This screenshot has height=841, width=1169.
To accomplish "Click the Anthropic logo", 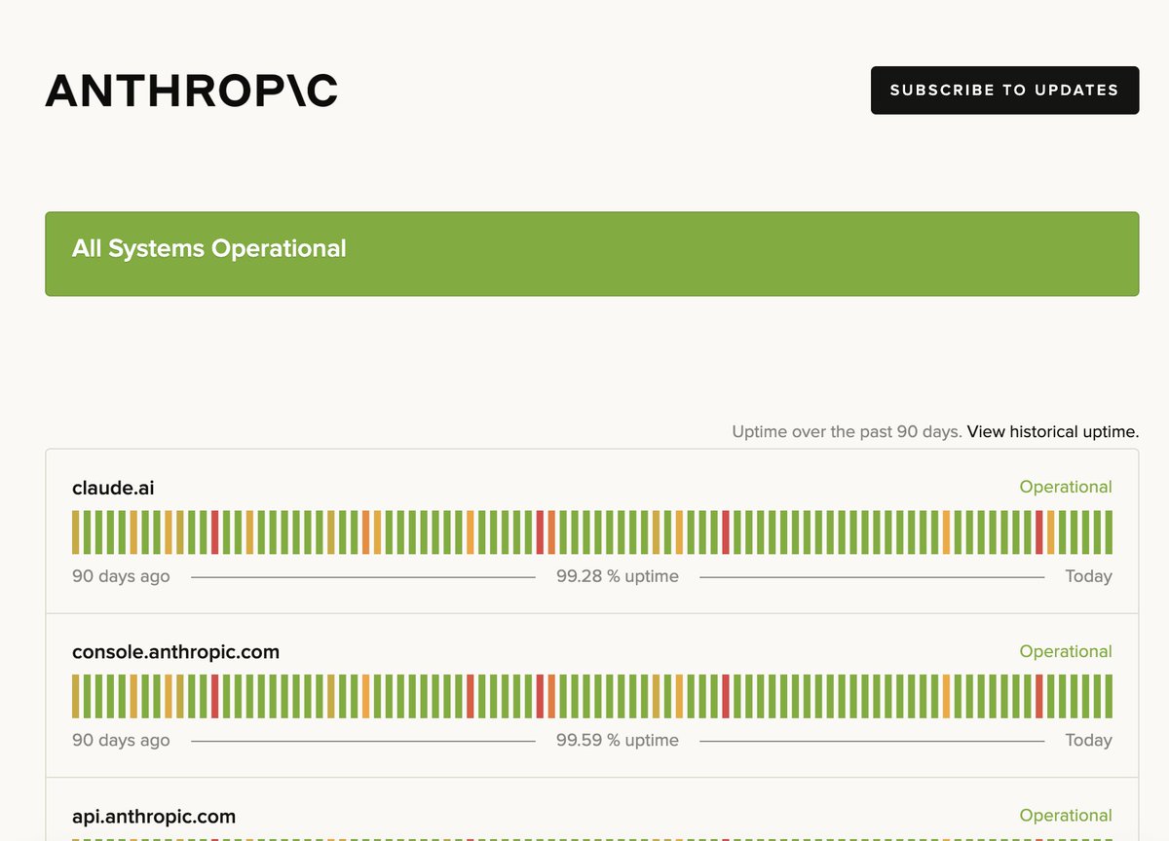I will click(191, 91).
